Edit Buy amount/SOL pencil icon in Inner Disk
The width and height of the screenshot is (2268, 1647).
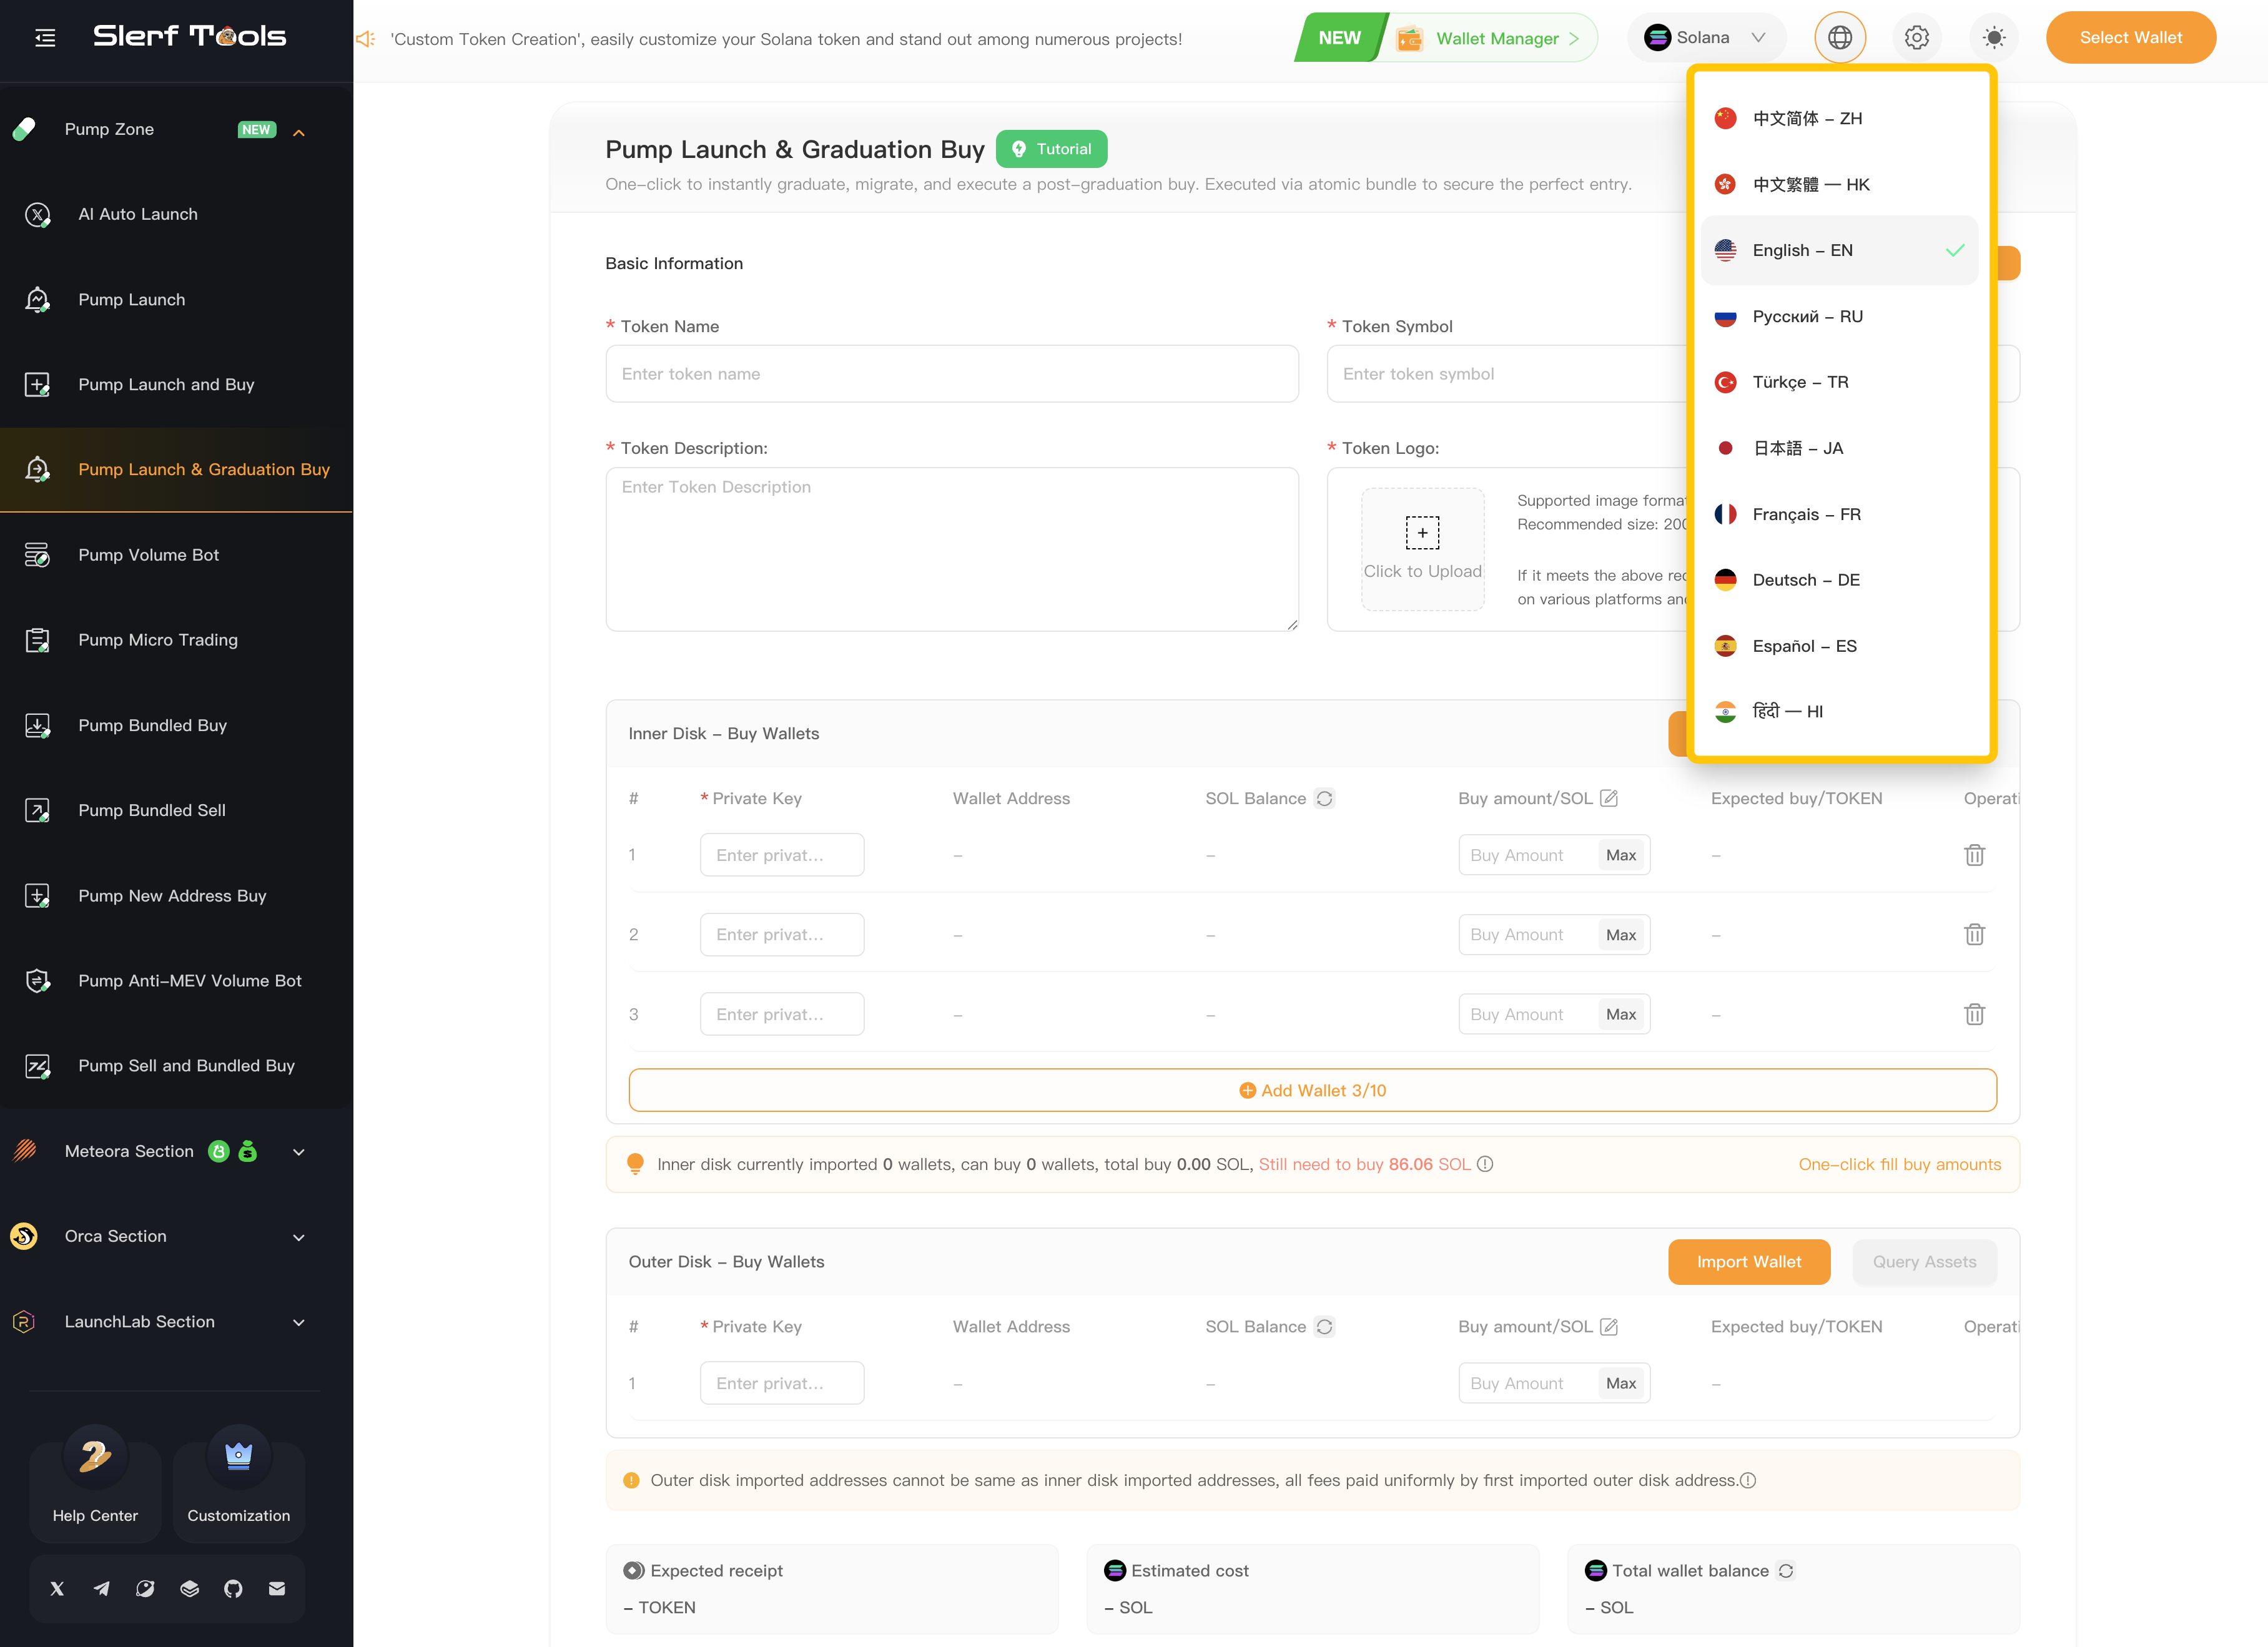pyautogui.click(x=1609, y=798)
